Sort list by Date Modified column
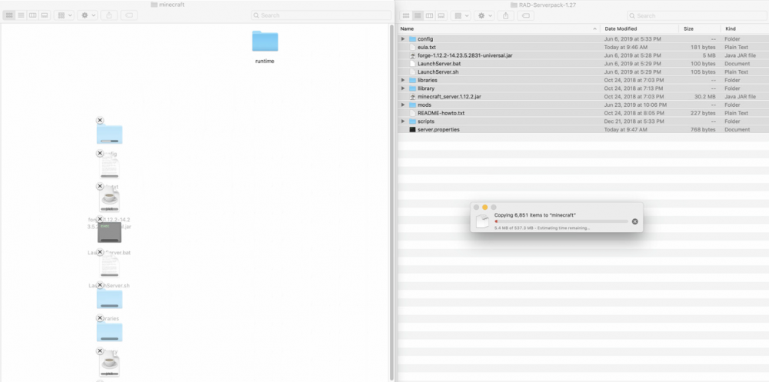Screen dimensions: 769x382 pyautogui.click(x=640, y=29)
